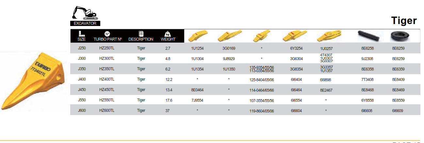Screen dimensions: 424x143
Task: Click reference 3G6304
Action: click(x=296, y=59)
